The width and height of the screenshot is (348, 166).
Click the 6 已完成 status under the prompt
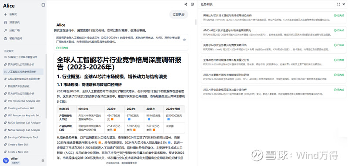[x=62, y=48]
